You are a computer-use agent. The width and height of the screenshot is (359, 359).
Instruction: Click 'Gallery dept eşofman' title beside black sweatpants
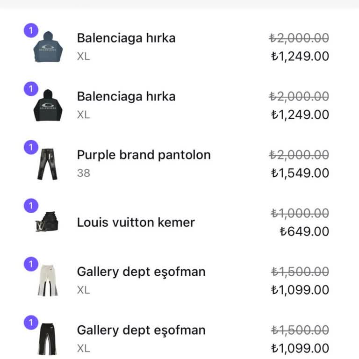pyautogui.click(x=141, y=330)
